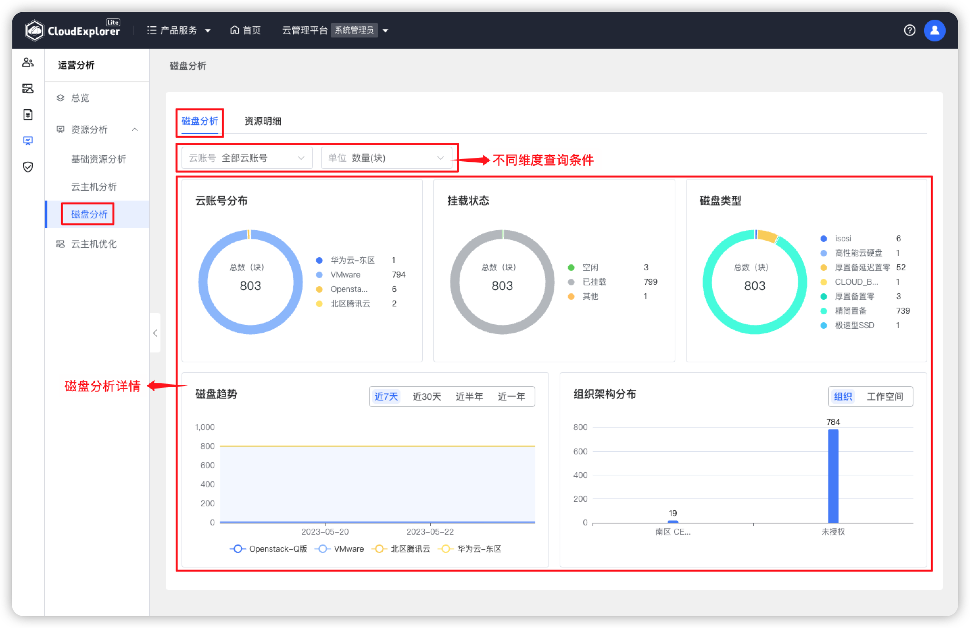Toggle 华为云-东区 series in 磁盘趋势 legend

[x=470, y=549]
